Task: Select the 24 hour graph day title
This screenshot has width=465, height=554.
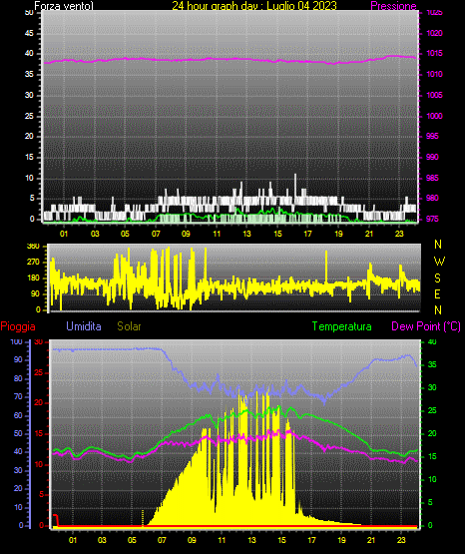Action: pyautogui.click(x=254, y=5)
